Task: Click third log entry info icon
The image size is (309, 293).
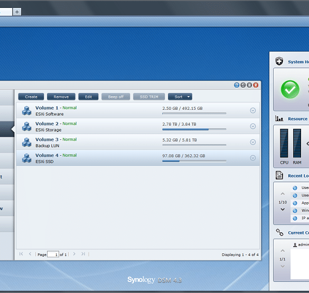Action: coord(295,203)
